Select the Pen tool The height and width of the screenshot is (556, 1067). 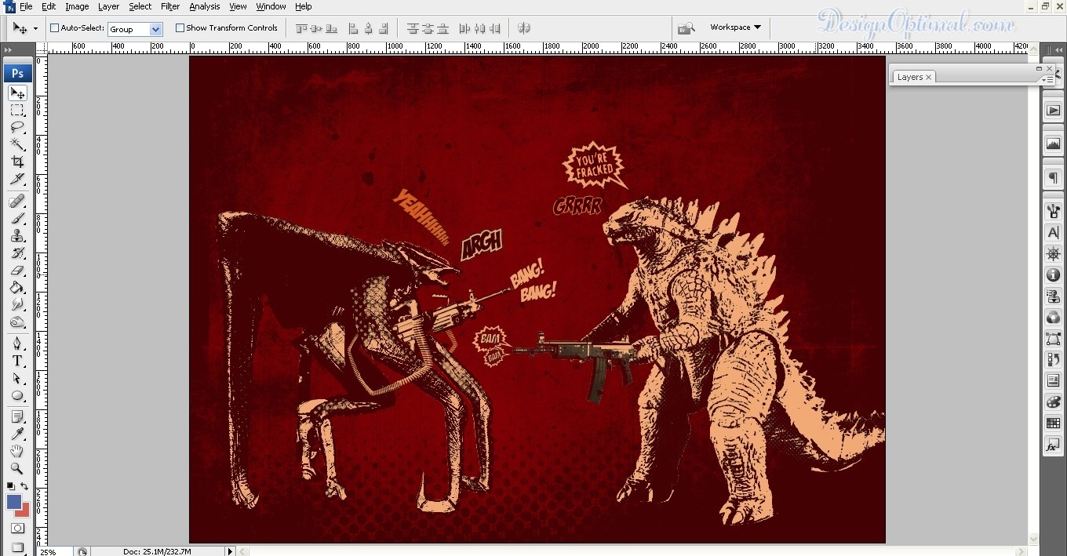click(17, 343)
